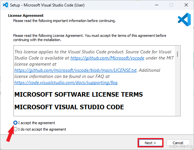Click the Setup window title text
The width and height of the screenshot is (194, 150).
47,5
